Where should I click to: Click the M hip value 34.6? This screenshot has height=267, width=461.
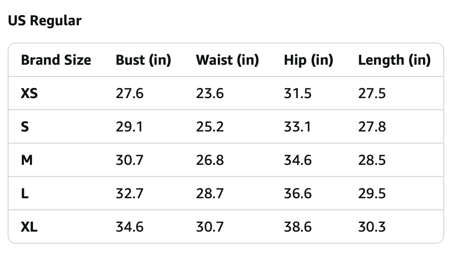[x=297, y=160]
